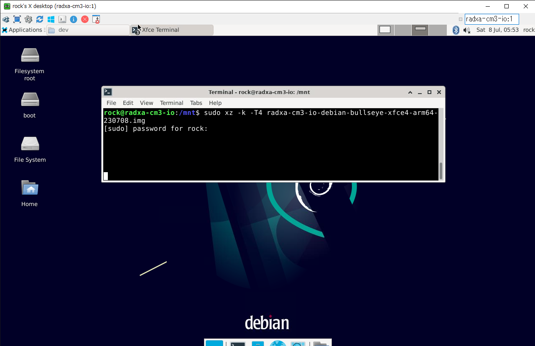Screen dimensions: 535x346
Task: Click the muted volume tray icon
Action: [467, 30]
